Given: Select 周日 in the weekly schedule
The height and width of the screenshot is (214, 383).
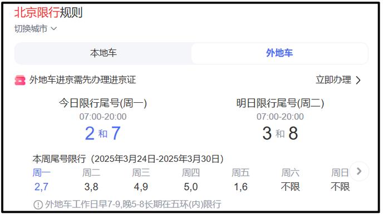Looking at the screenshot, I should click(340, 173).
